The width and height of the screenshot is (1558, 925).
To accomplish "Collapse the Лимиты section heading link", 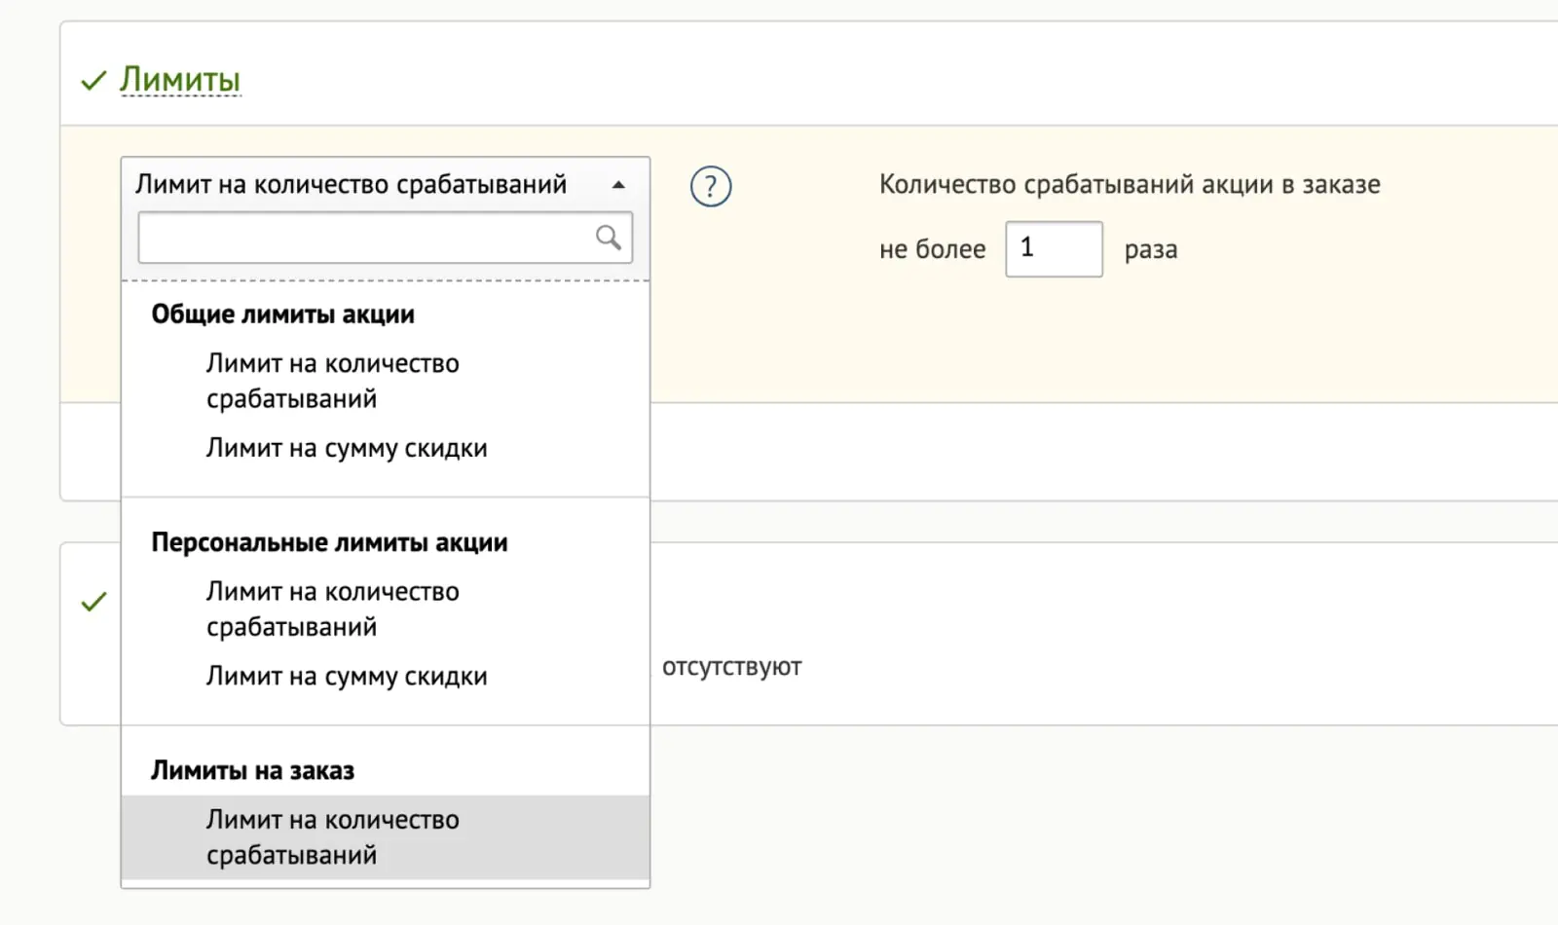I will (180, 80).
